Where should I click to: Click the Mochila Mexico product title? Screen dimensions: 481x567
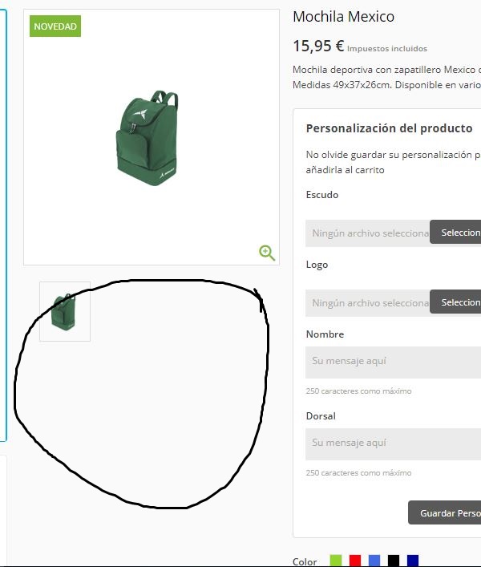tap(343, 17)
